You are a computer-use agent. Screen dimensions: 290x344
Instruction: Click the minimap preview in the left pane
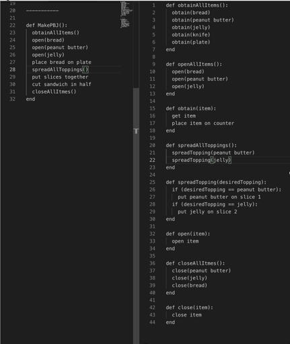click(x=126, y=15)
